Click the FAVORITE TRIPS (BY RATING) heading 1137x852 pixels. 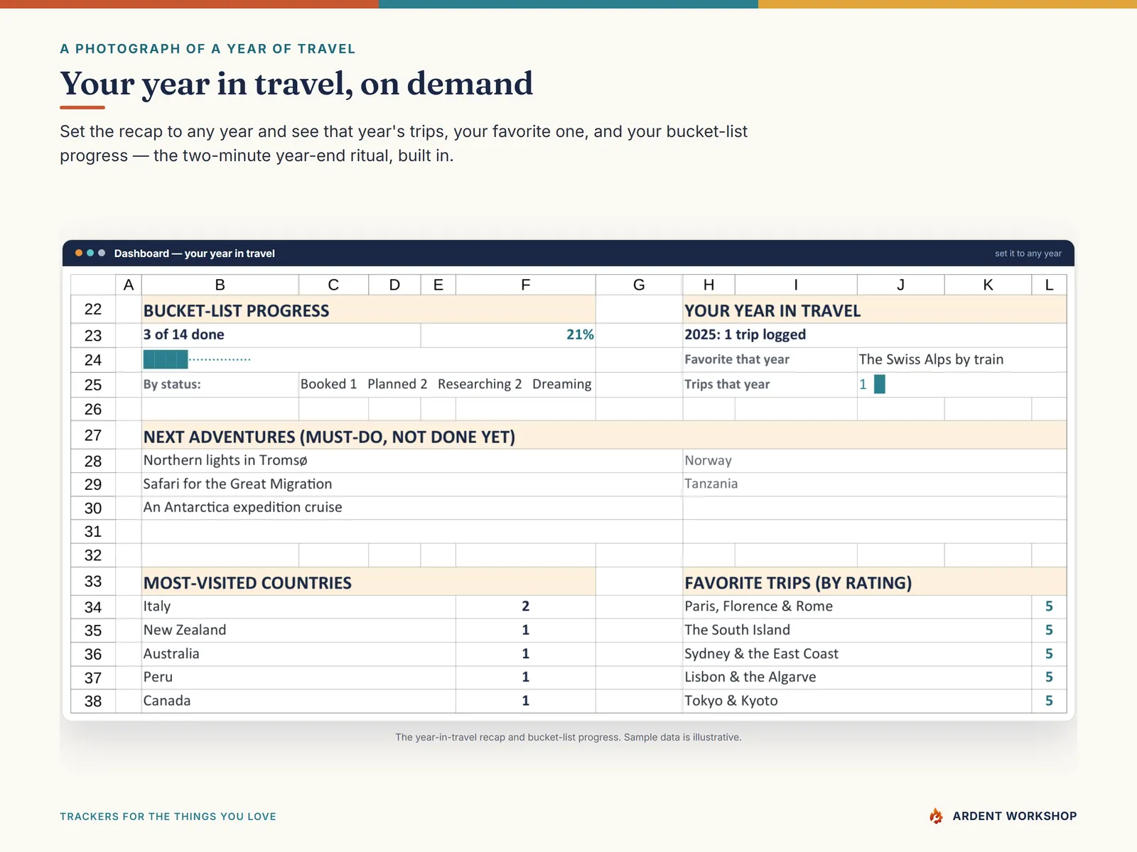point(874,582)
